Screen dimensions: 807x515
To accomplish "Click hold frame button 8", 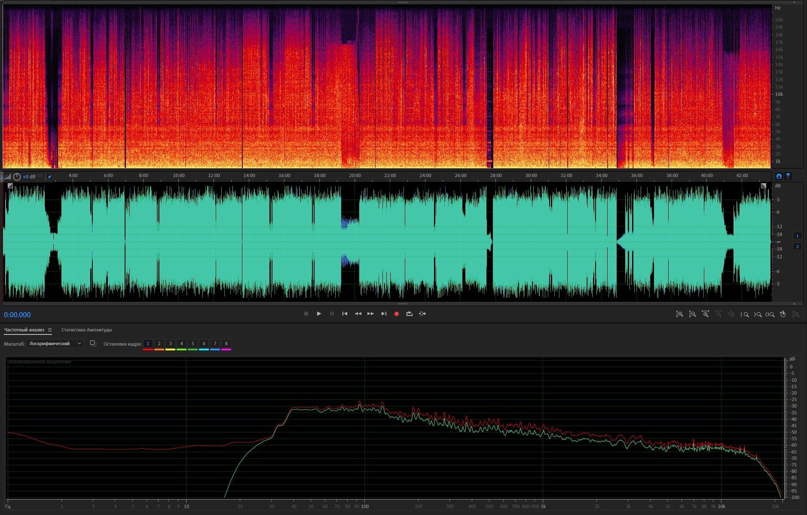I will point(226,343).
